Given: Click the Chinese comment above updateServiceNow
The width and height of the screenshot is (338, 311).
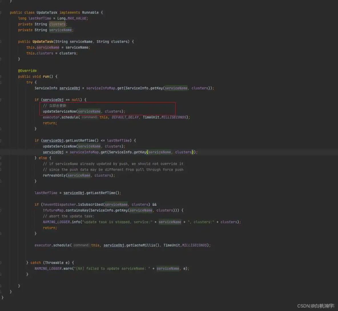Looking at the screenshot, I should click(55, 105).
